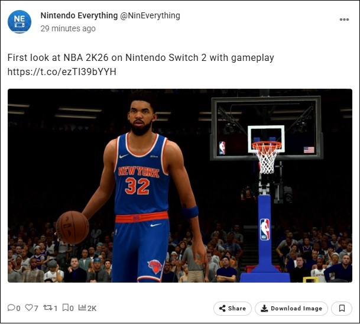The height and width of the screenshot is (324, 360).
Task: Like the post with the heart icon
Action: [29, 307]
